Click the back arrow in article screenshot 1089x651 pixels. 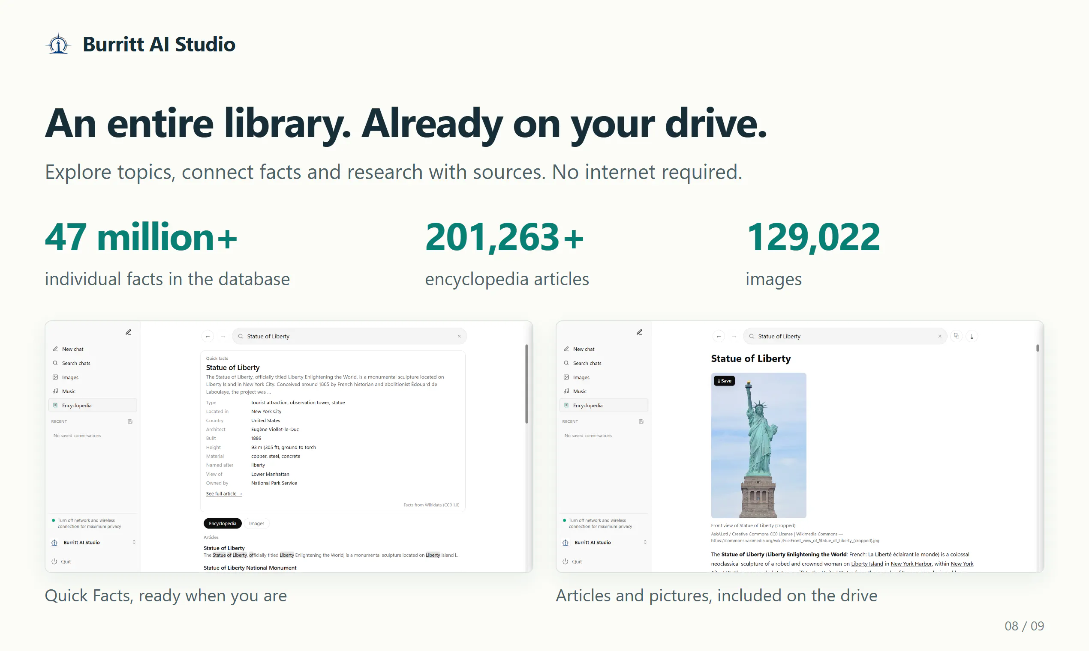(719, 337)
